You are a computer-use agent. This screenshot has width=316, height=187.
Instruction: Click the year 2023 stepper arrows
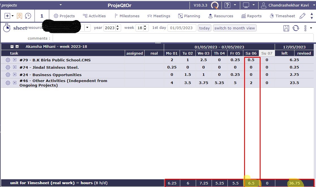tap(118, 28)
